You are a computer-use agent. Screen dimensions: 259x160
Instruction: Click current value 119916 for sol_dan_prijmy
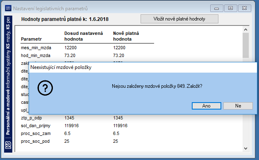tap(72, 126)
